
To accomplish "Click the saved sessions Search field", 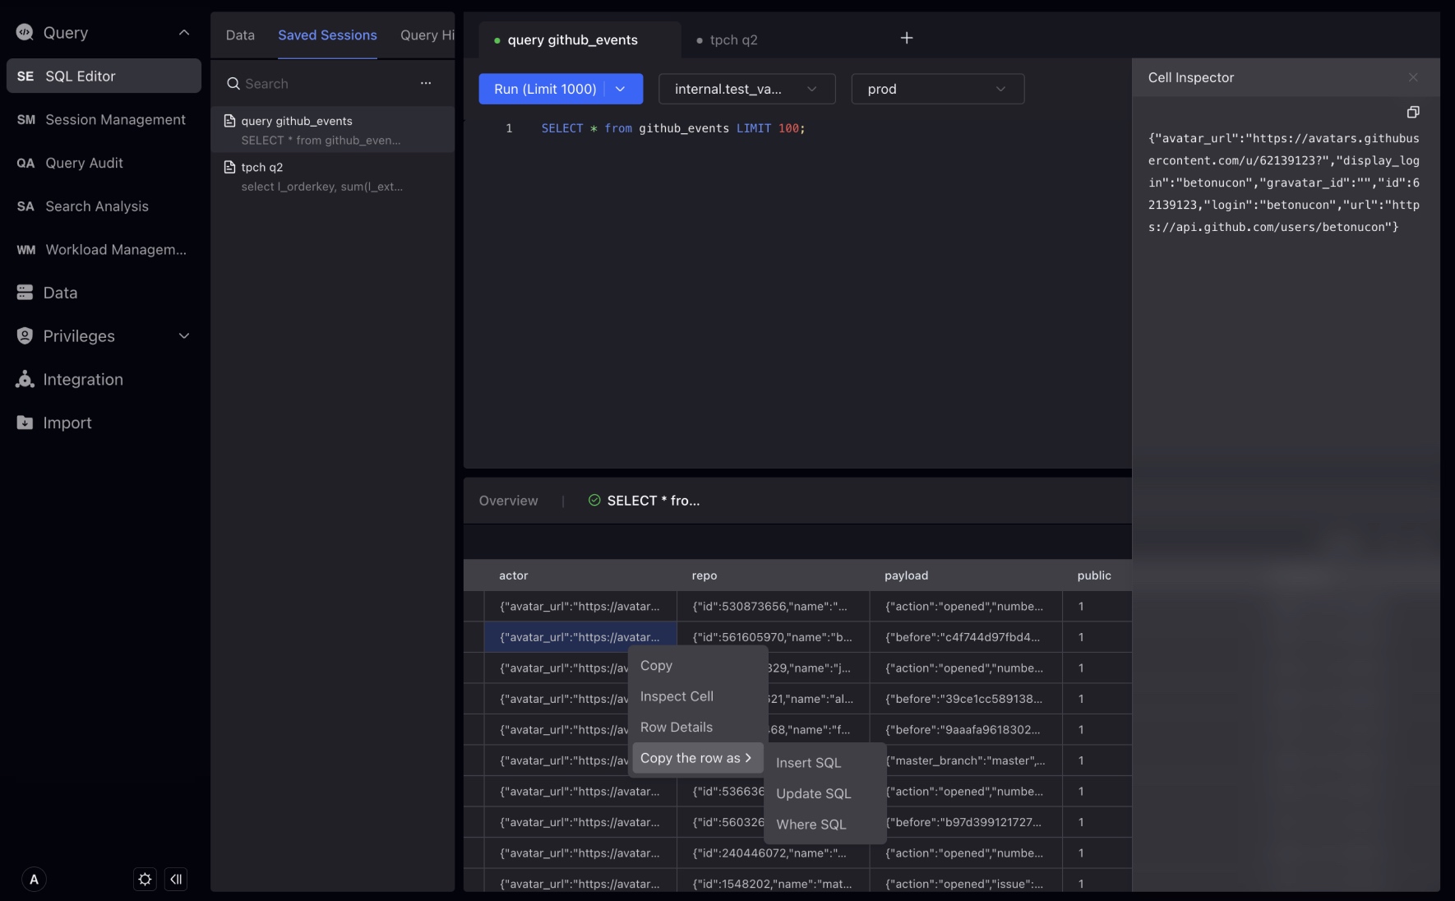I will pos(321,84).
